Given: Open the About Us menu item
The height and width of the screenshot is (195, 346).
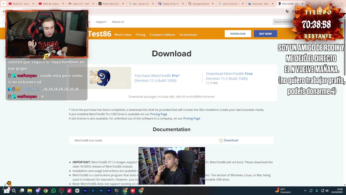Looking at the screenshot, I should [x=118, y=22].
